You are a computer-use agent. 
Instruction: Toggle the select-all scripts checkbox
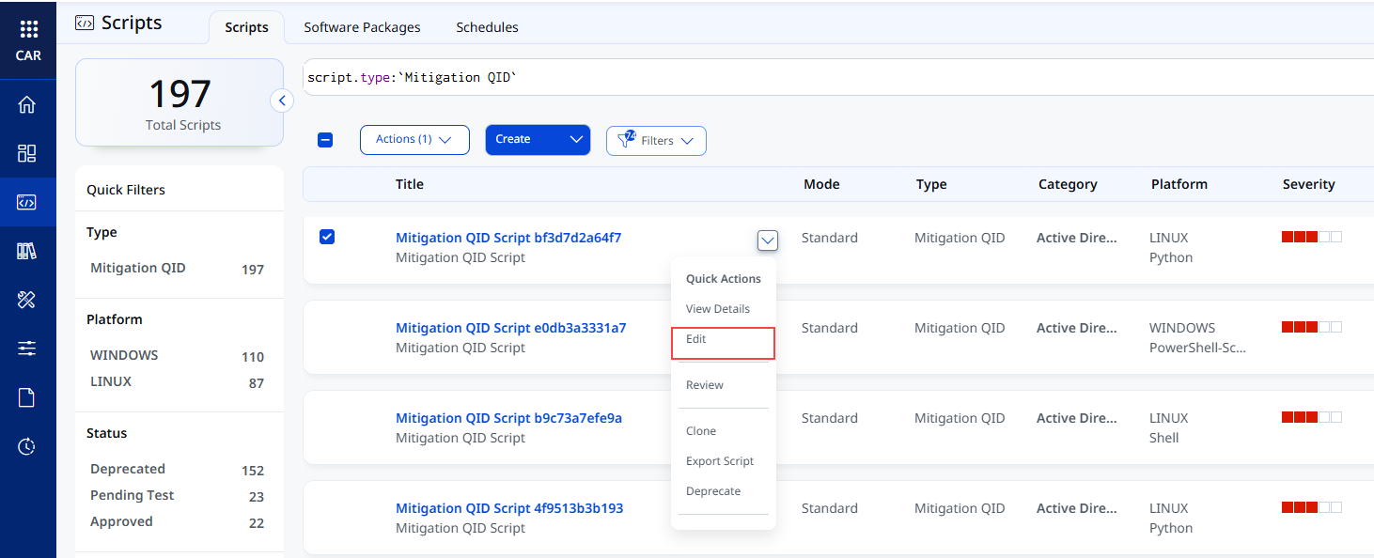point(325,140)
